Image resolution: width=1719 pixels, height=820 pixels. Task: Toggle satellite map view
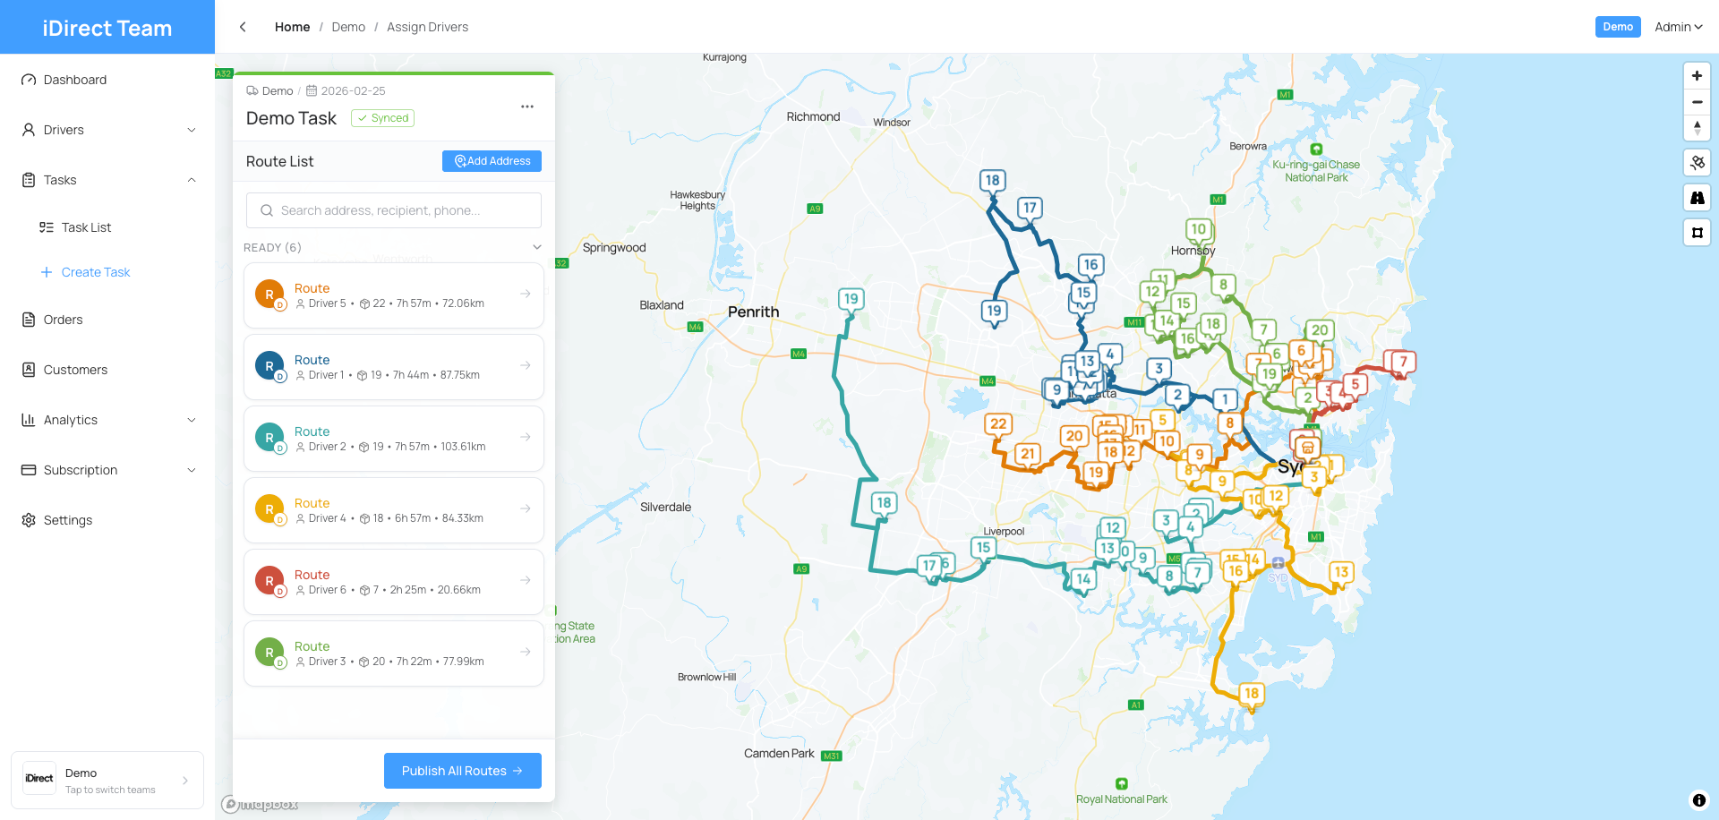(1697, 163)
